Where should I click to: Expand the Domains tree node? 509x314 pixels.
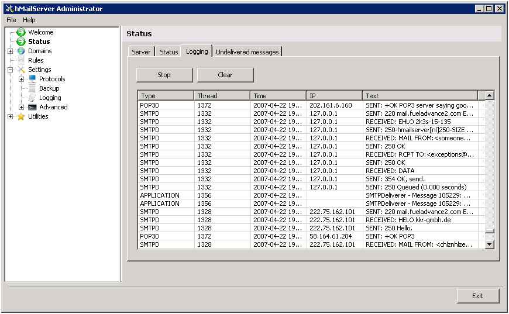[x=10, y=51]
